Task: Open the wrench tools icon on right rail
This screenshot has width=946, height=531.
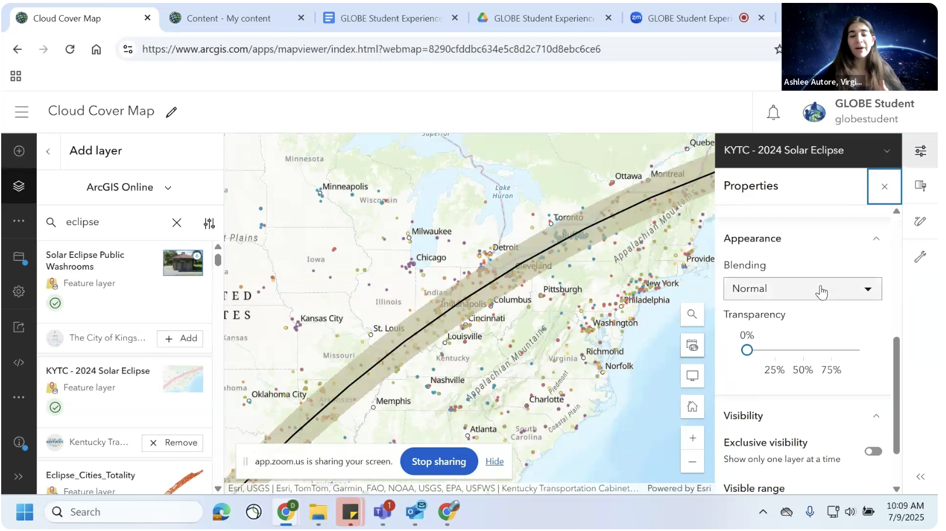Action: tap(920, 257)
